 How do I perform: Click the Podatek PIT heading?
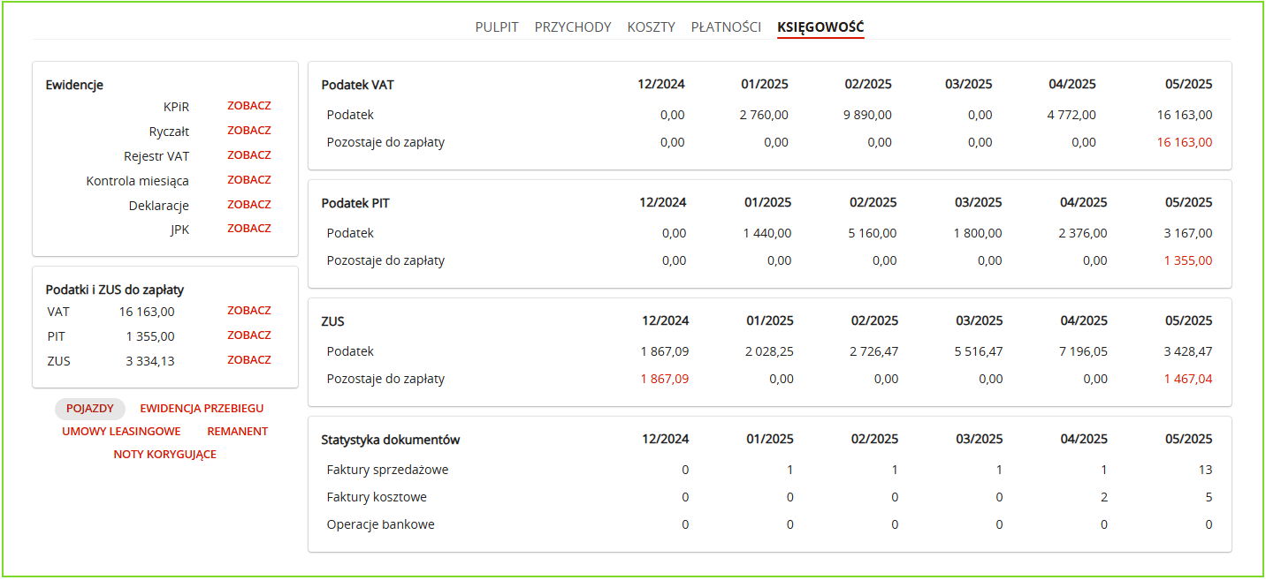tap(355, 203)
